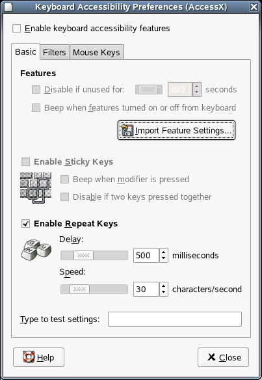Enable keyboard accessibility features checkbox
262x380 pixels.
(17, 29)
